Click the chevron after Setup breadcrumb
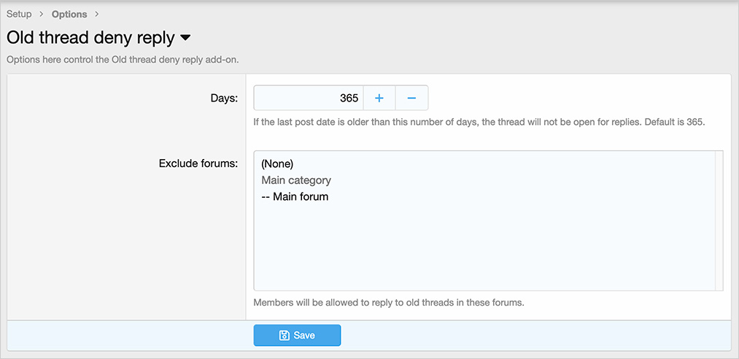Screen dimensions: 739x359 click(x=42, y=14)
